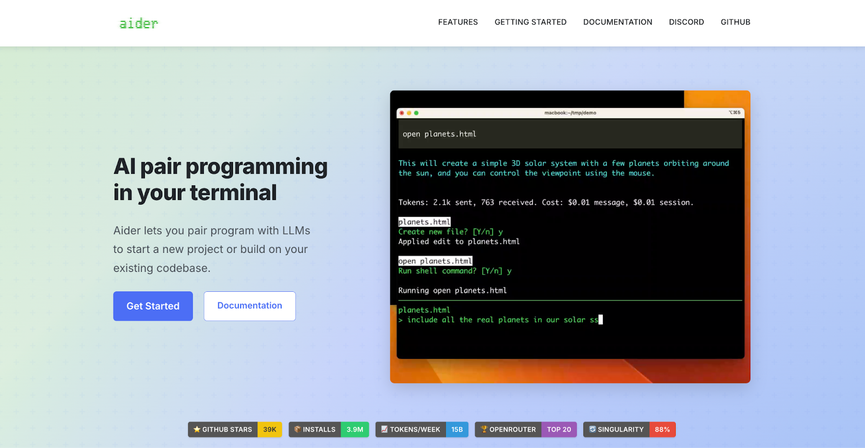Click the icon on Singularity badge
Viewport: 865px width, 448px height.
(592, 430)
